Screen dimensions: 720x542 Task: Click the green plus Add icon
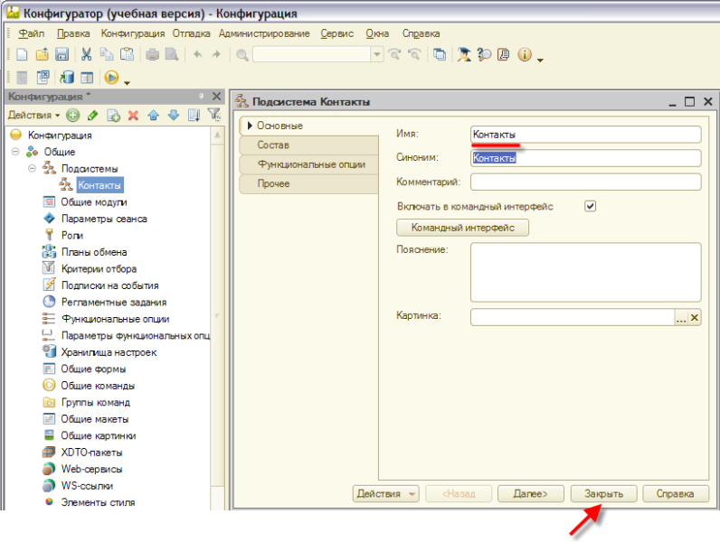click(72, 115)
